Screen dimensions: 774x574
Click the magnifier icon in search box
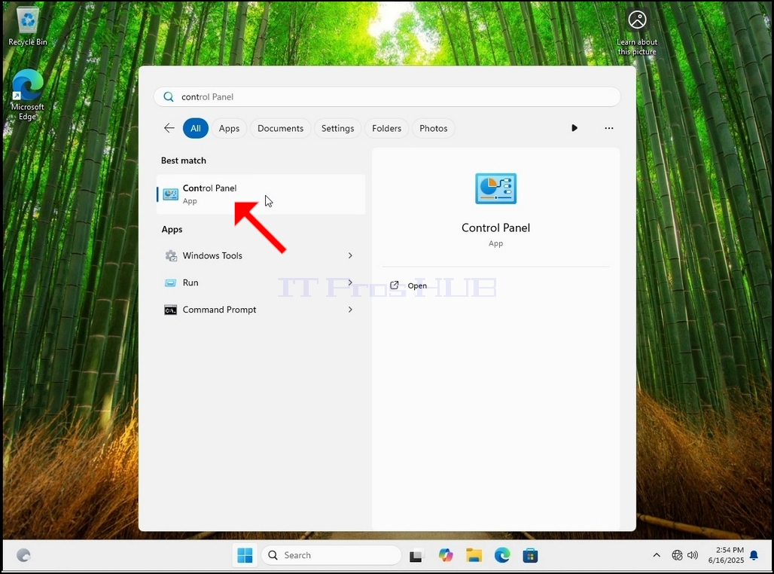(169, 97)
